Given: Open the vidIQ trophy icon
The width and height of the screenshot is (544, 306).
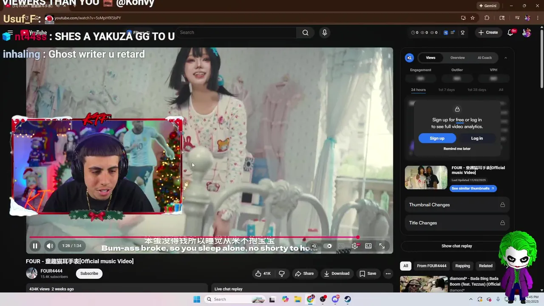Looking at the screenshot, I should pos(463,33).
